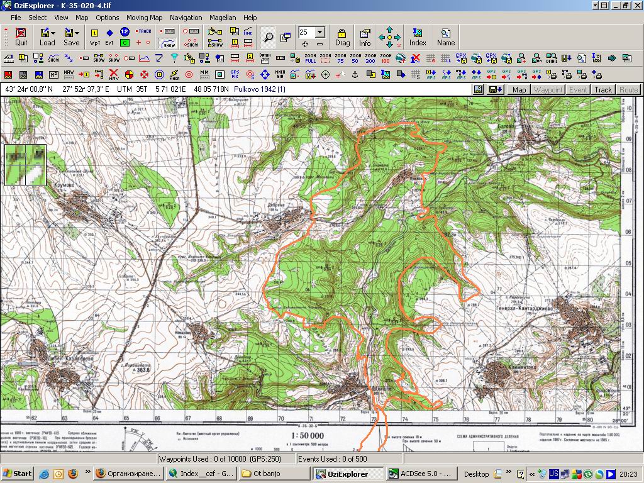Click the Name search icon
The image size is (644, 483).
coord(446,36)
